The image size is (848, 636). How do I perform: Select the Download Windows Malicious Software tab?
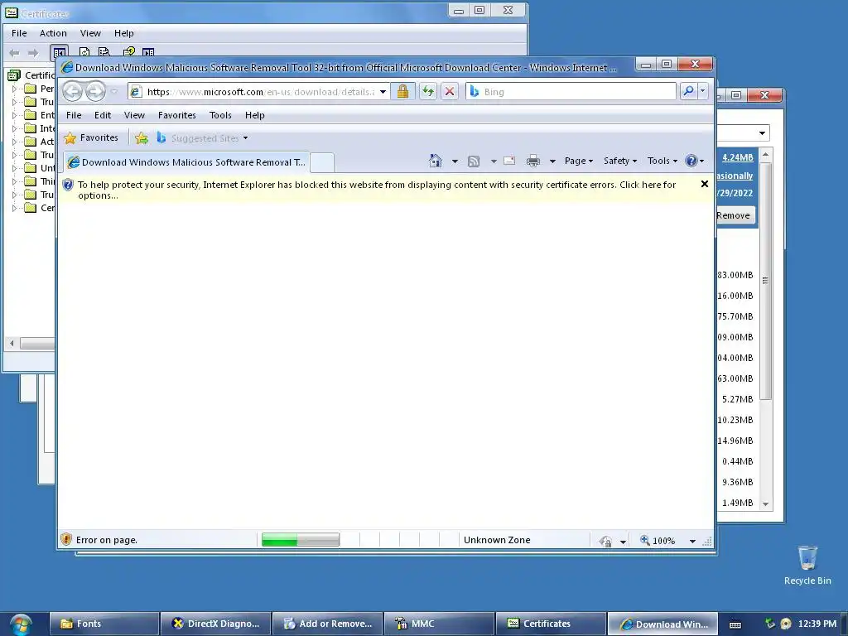pyautogui.click(x=186, y=162)
